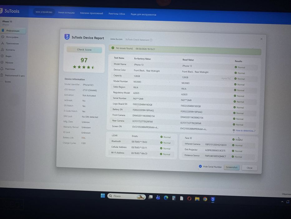Screen dimensions: 291x219
Task: Click the help icon beside 3uTools Check Statement
Action: pos(151,40)
